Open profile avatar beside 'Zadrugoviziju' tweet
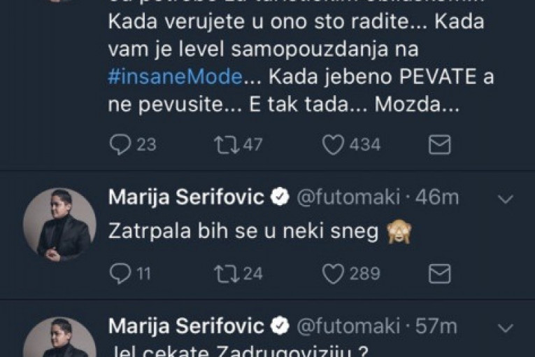The width and height of the screenshot is (535, 357). [x=59, y=339]
